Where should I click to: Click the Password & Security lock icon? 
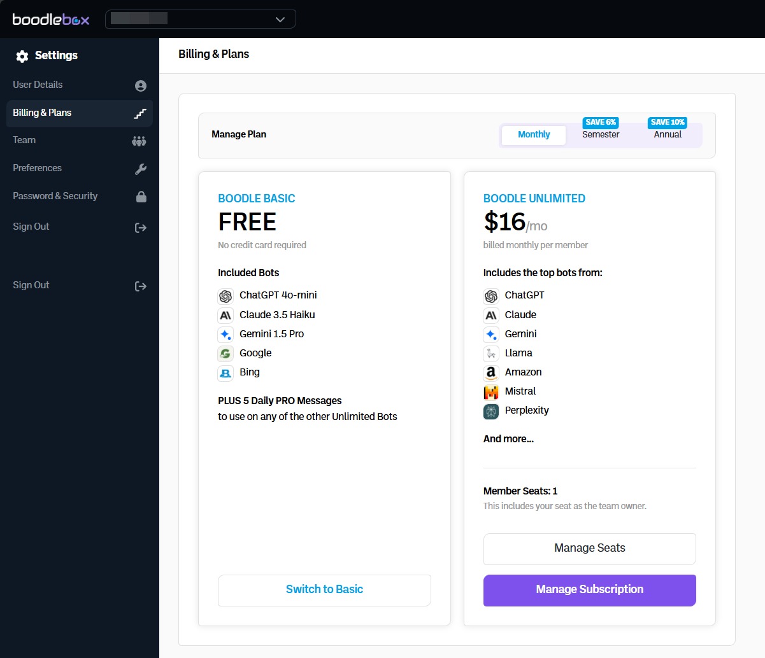(141, 197)
